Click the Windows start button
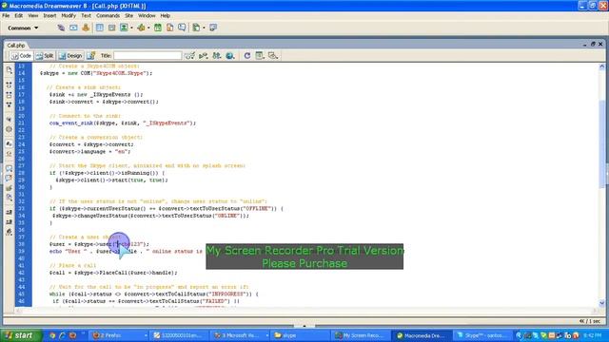Image resolution: width=609 pixels, height=342 pixels. [x=21, y=335]
